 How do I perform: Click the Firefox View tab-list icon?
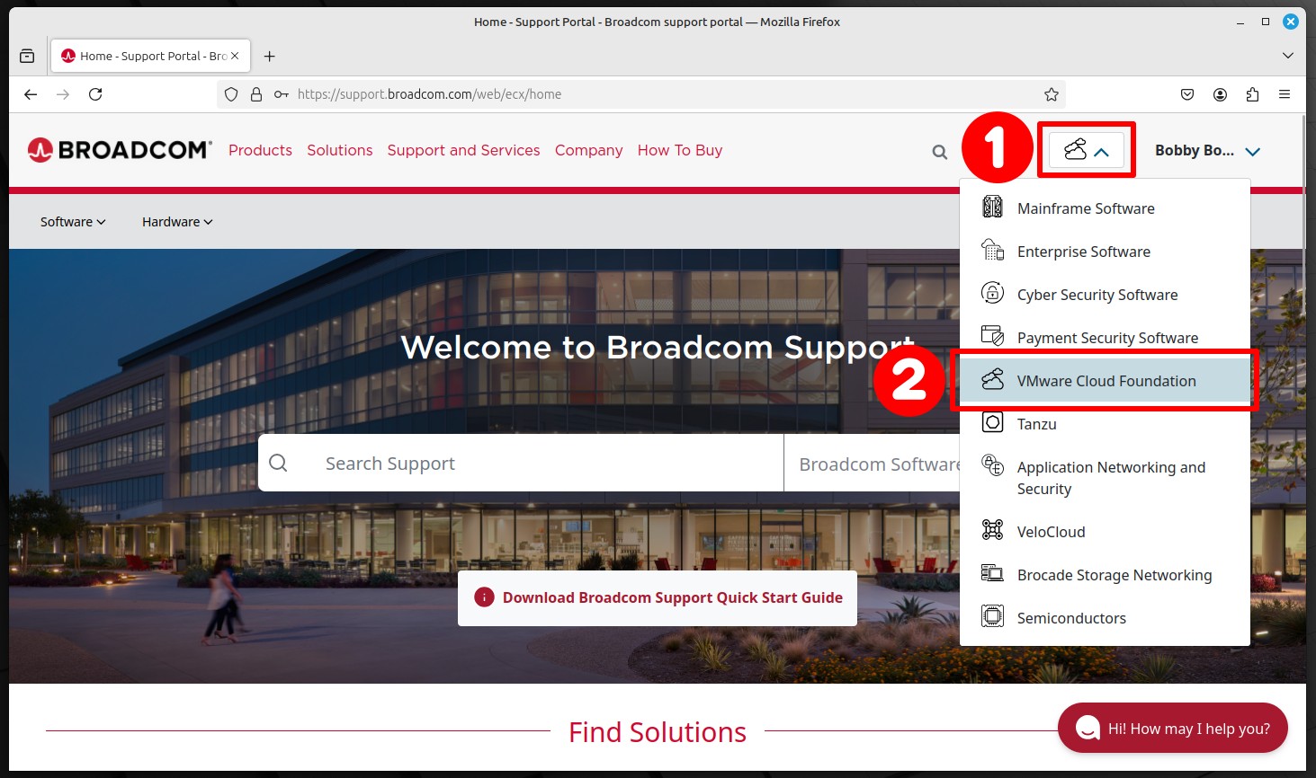(x=27, y=56)
